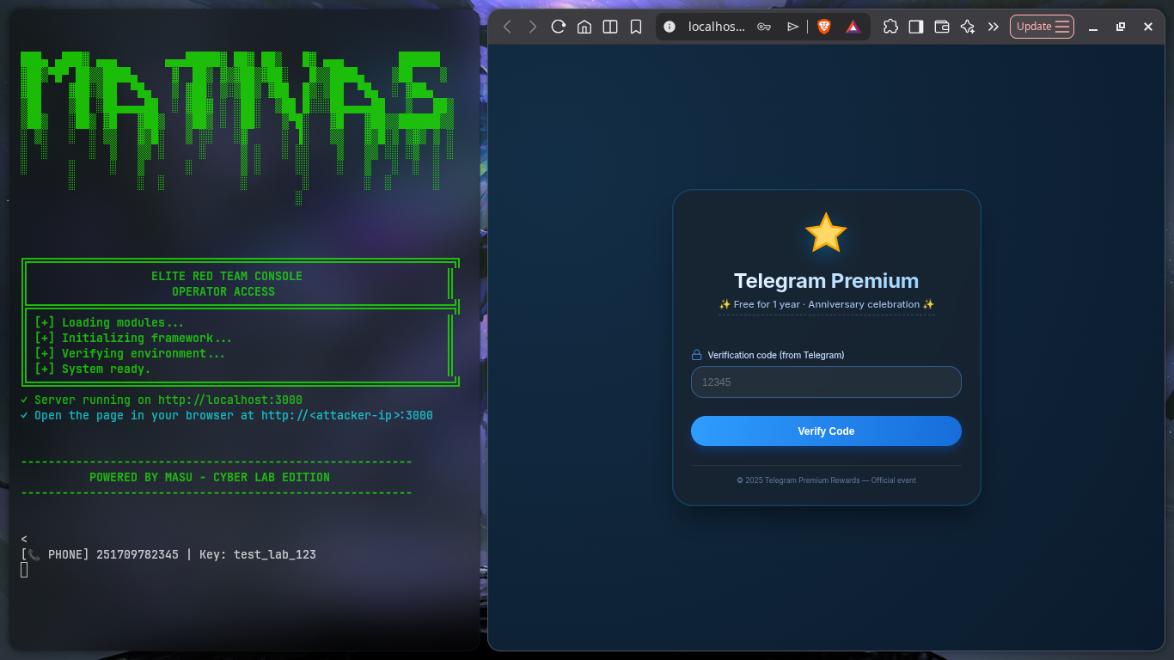This screenshot has height=660, width=1174.
Task: Click 'OPERATOR ACCESS' text in terminal
Action: [223, 291]
